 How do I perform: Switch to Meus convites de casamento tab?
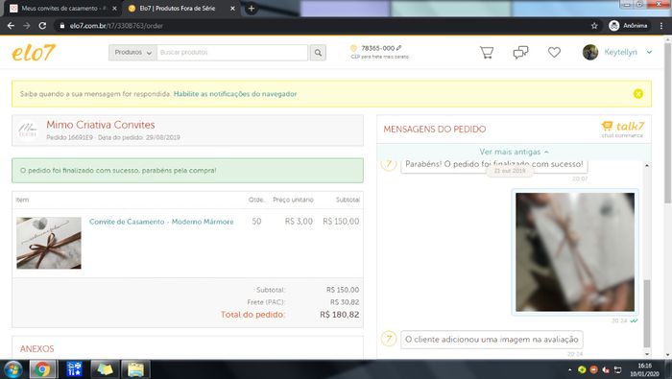tap(62, 8)
